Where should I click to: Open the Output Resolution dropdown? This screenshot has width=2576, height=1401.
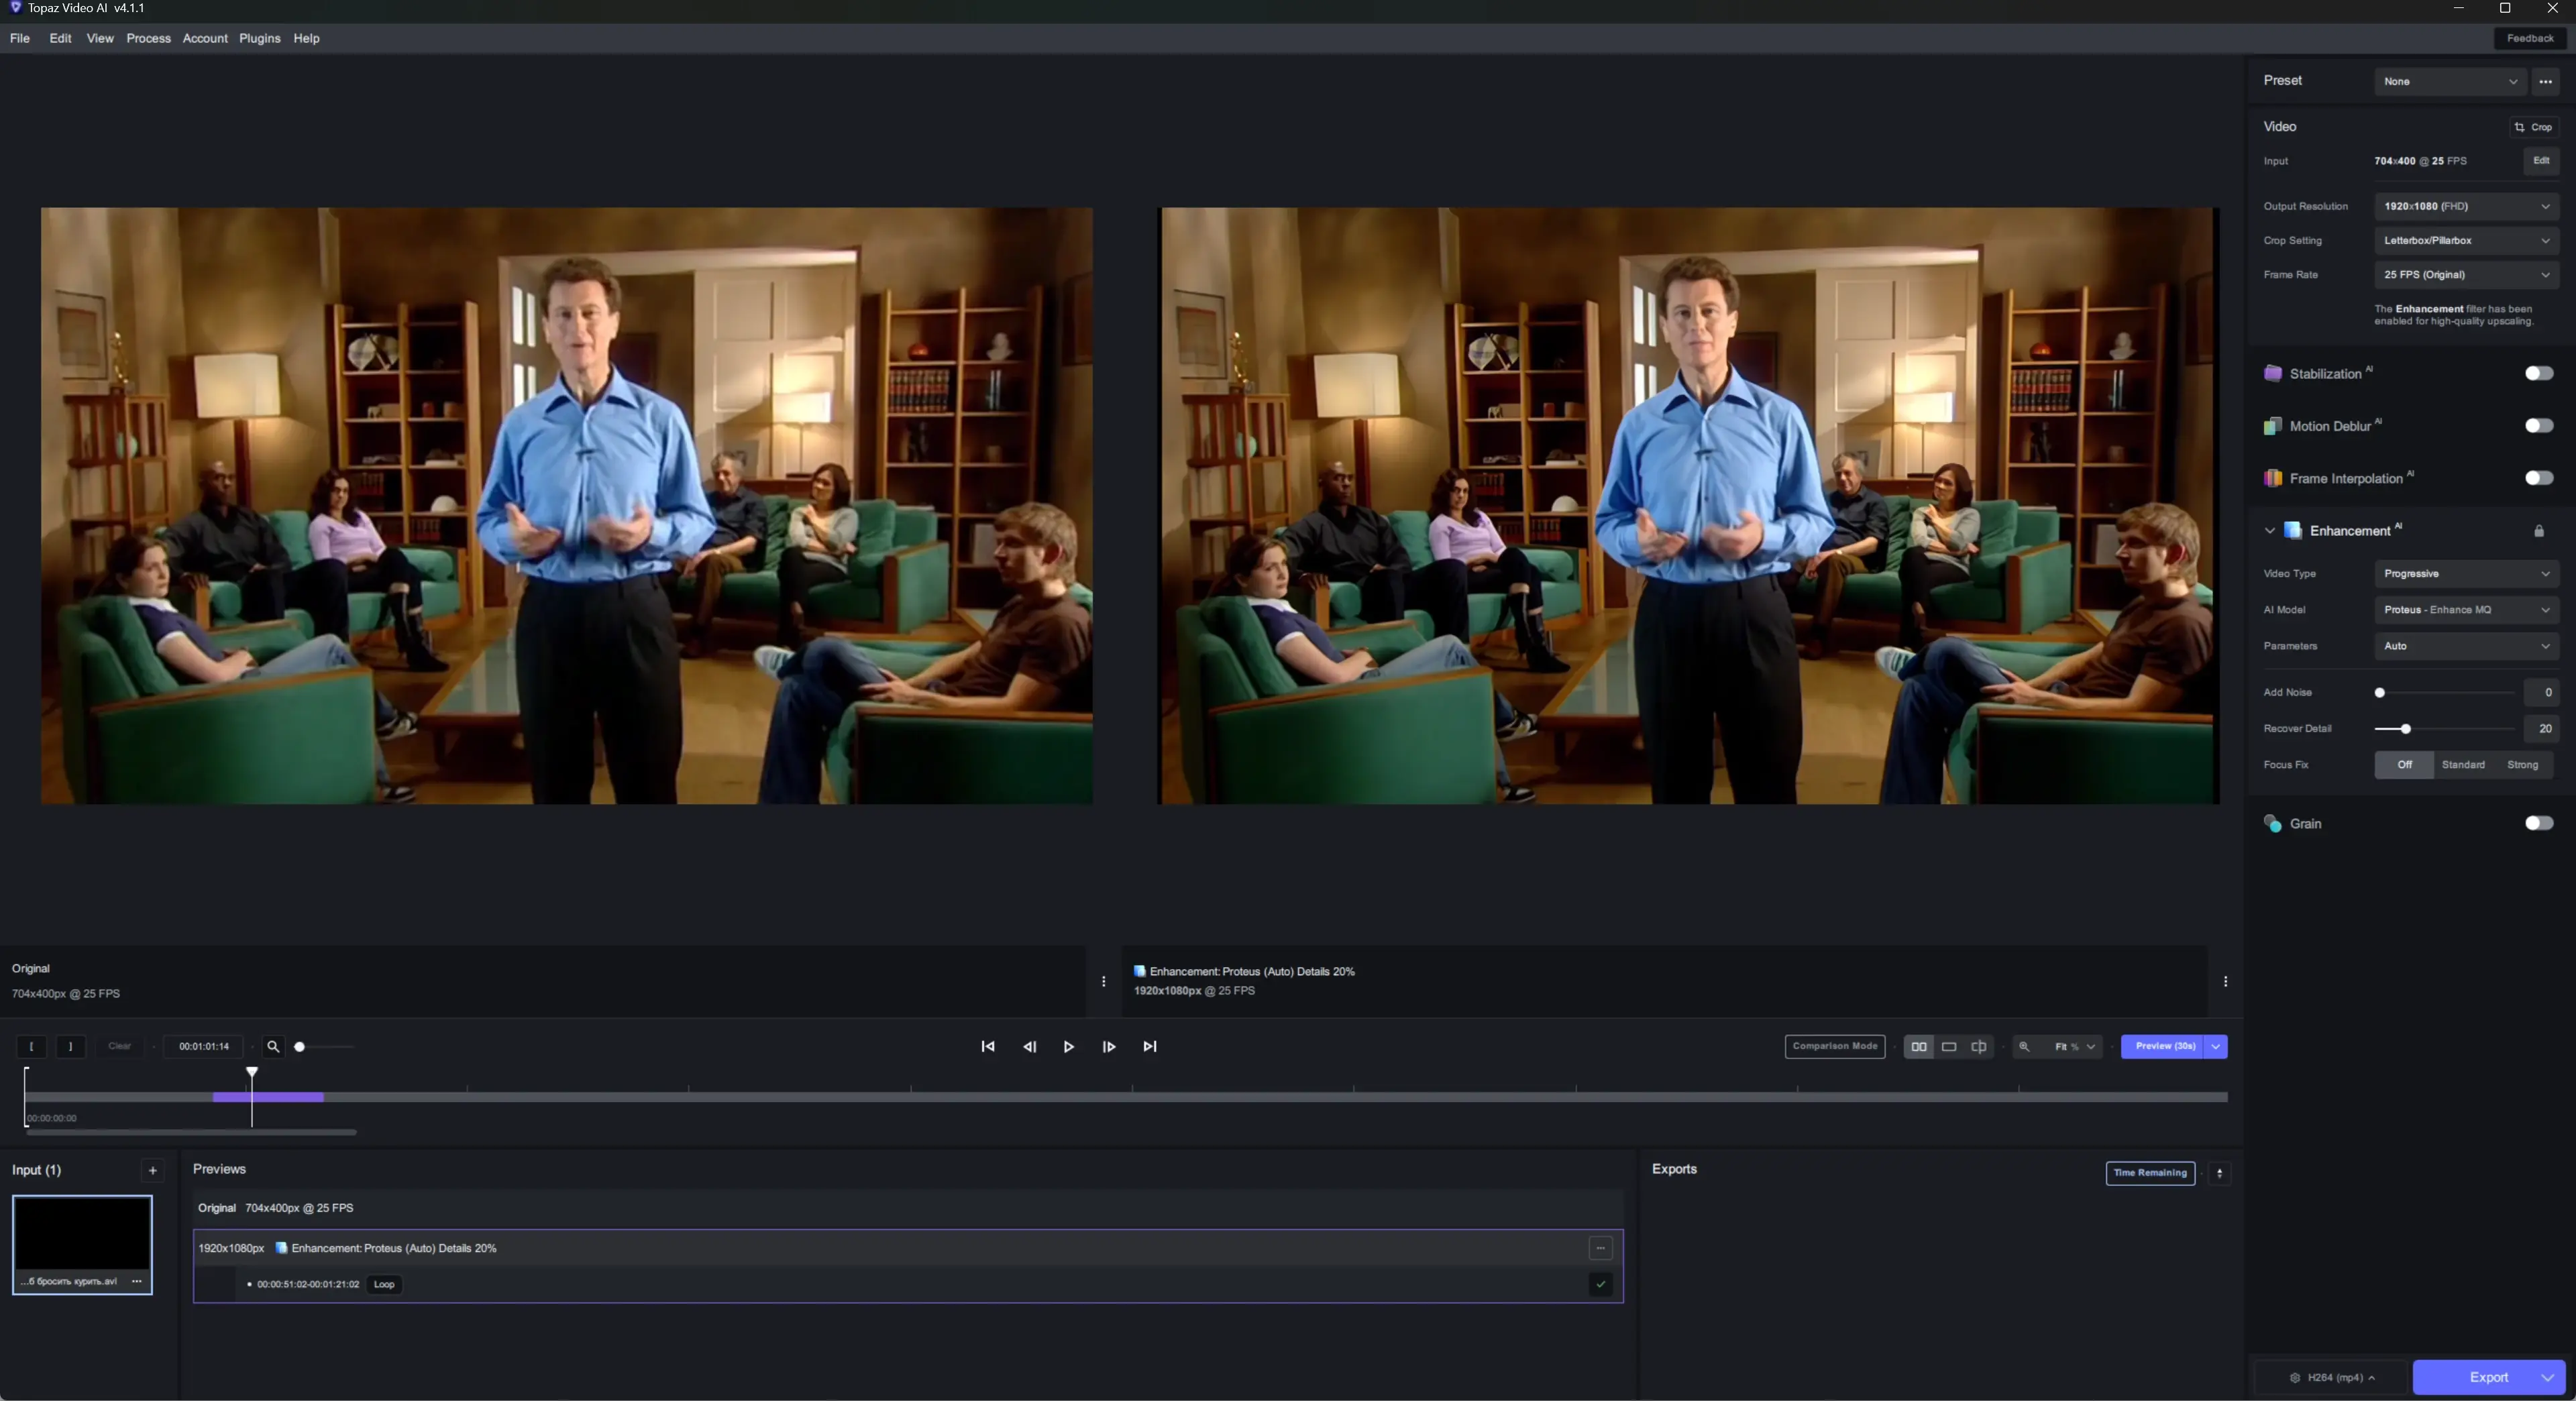click(x=2465, y=206)
